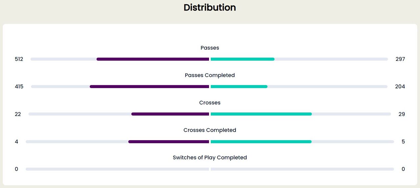Click the 297 passes value
420x188 pixels.
click(x=400, y=59)
